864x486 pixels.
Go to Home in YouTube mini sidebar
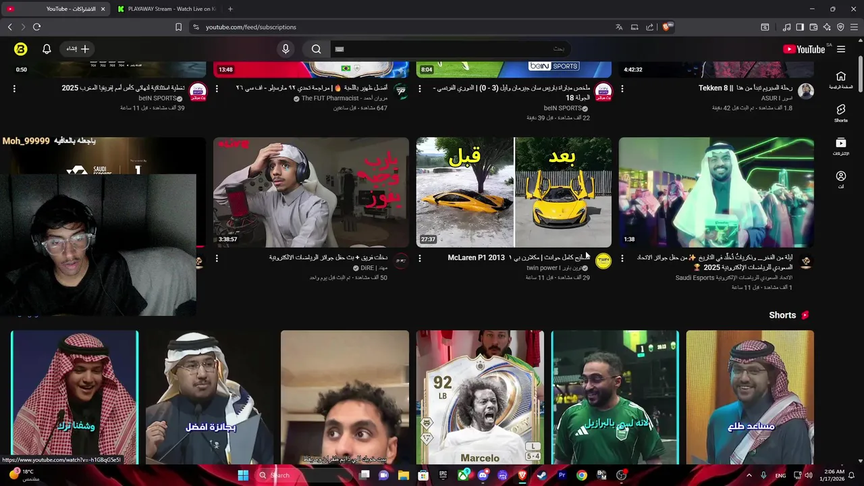click(x=841, y=80)
